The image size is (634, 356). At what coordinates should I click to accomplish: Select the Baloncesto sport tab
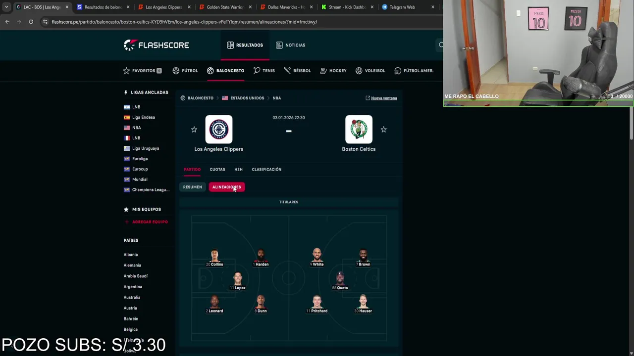[225, 71]
